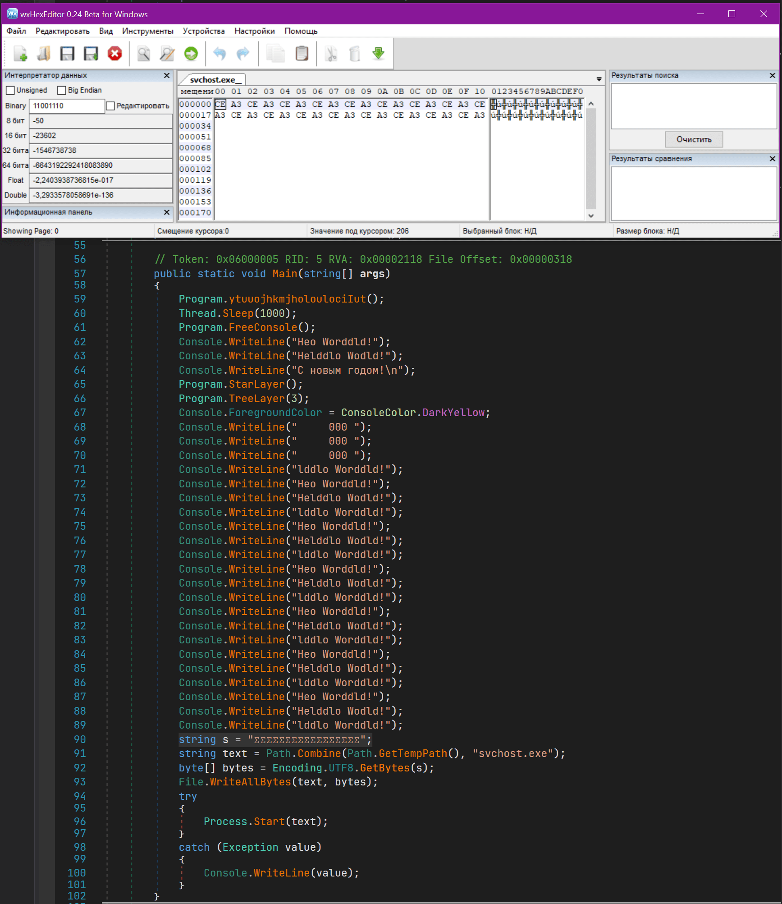Toggle the Big Endian checkbox
782x904 pixels.
pyautogui.click(x=62, y=91)
